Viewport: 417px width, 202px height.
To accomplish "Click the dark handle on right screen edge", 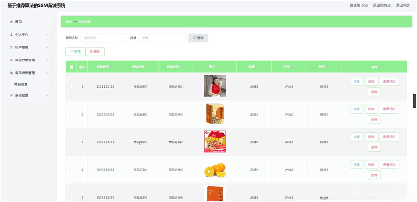I will [415, 101].
